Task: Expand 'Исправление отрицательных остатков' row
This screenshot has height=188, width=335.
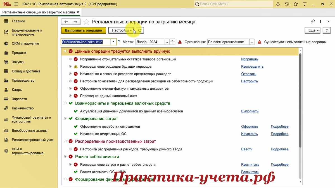Action: tap(70, 59)
